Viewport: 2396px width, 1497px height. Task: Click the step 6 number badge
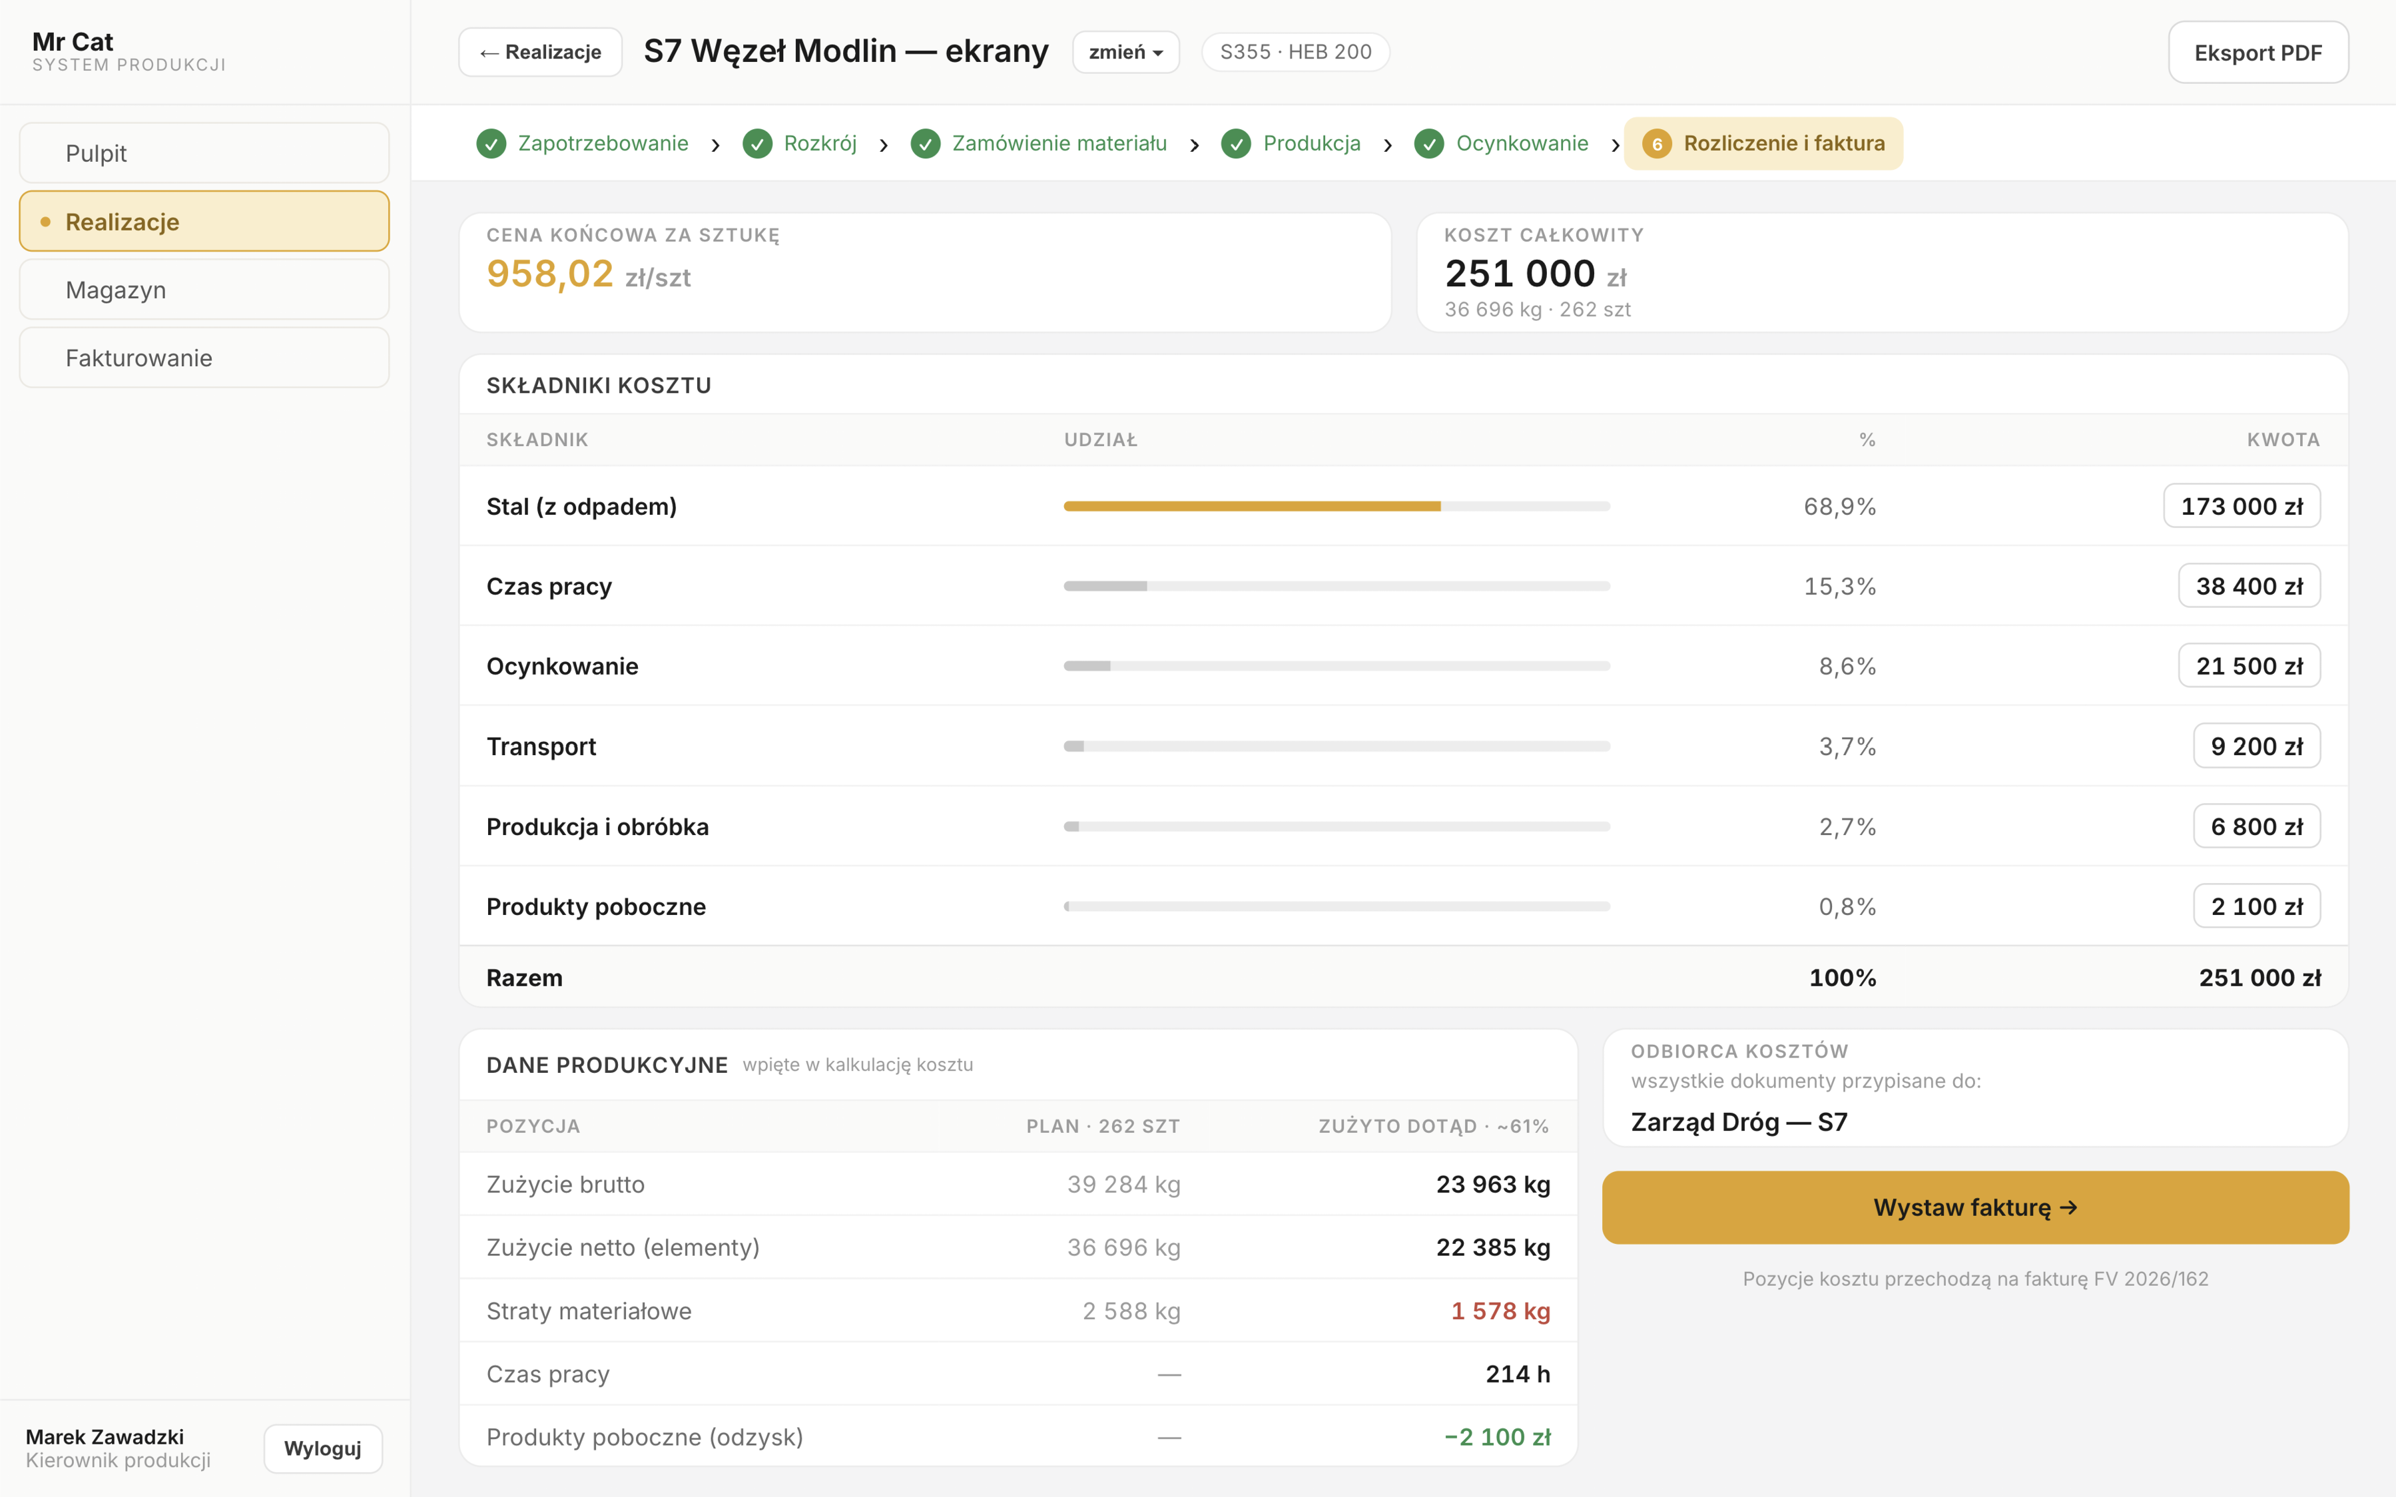1656,144
